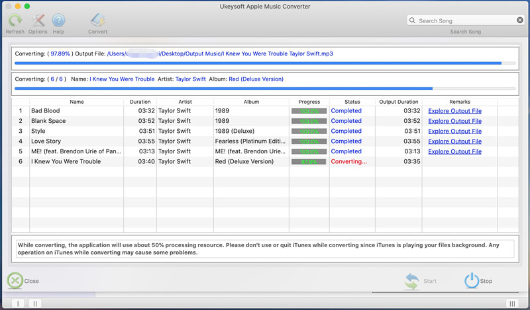The width and height of the screenshot is (530, 310).
Task: Open Explore Output File for Love Story
Action: [454, 141]
